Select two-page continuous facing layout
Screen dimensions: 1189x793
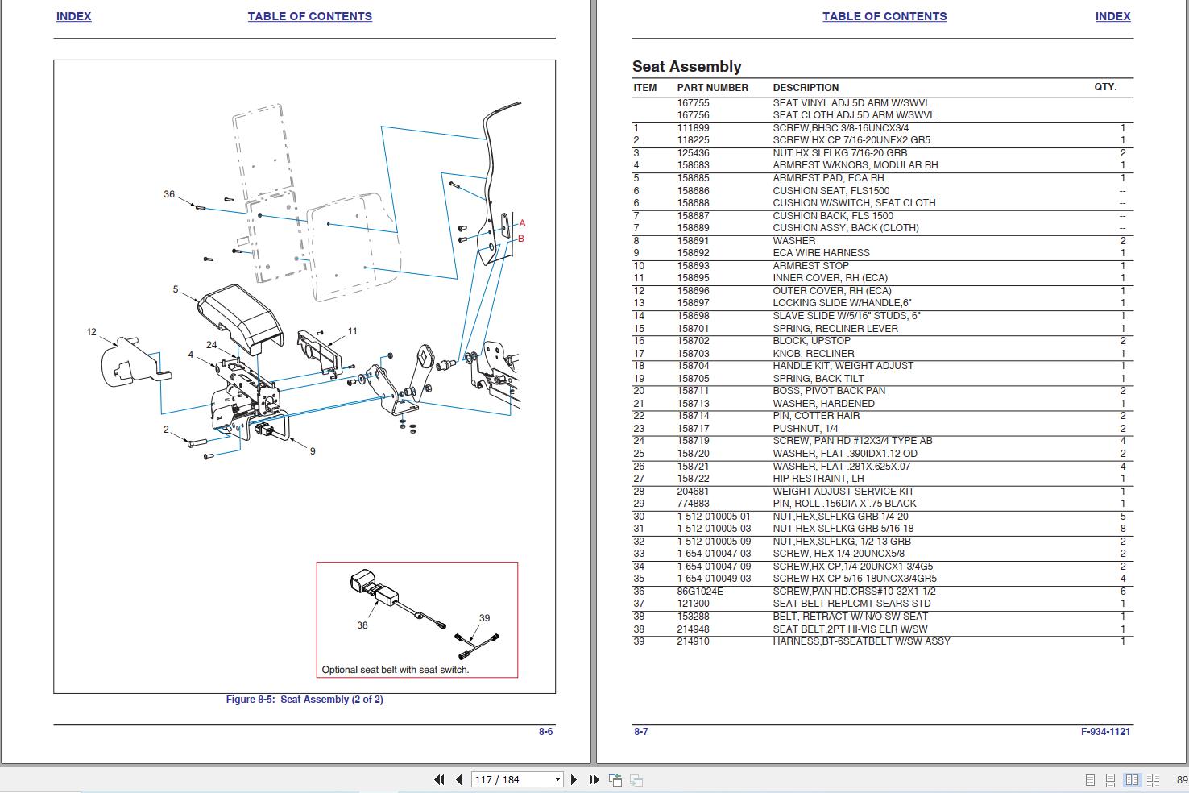click(1154, 780)
